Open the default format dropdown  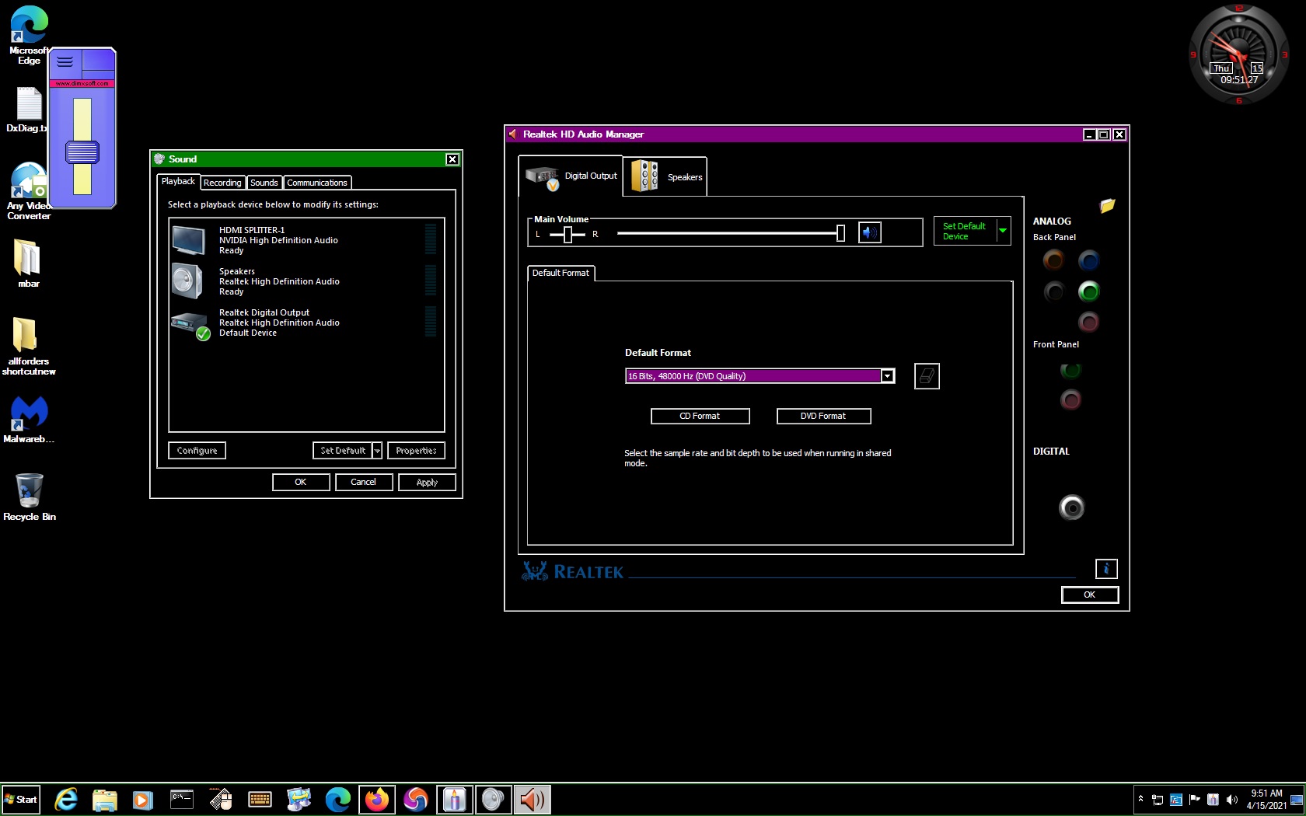pos(887,376)
